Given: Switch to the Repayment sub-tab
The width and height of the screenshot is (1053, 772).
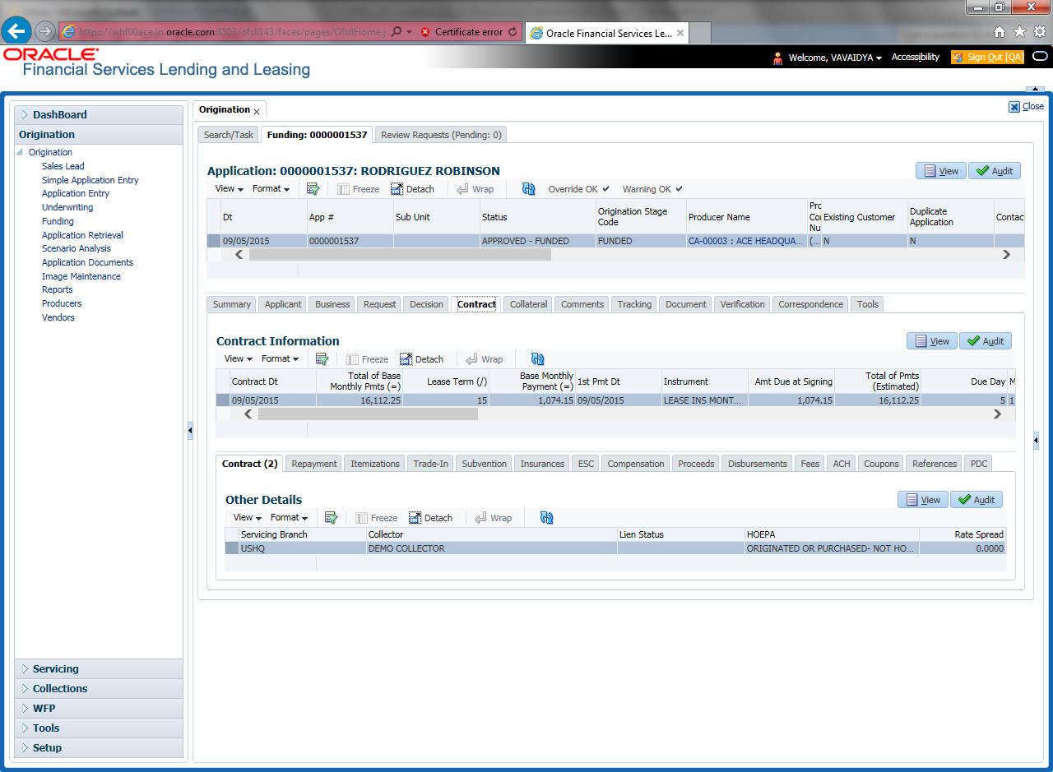Looking at the screenshot, I should (314, 464).
